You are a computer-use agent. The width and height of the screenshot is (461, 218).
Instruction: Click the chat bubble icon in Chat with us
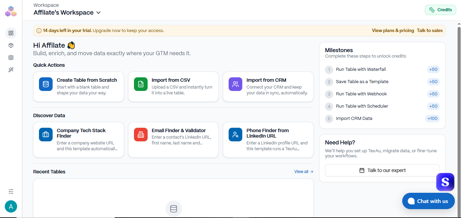pyautogui.click(x=411, y=201)
